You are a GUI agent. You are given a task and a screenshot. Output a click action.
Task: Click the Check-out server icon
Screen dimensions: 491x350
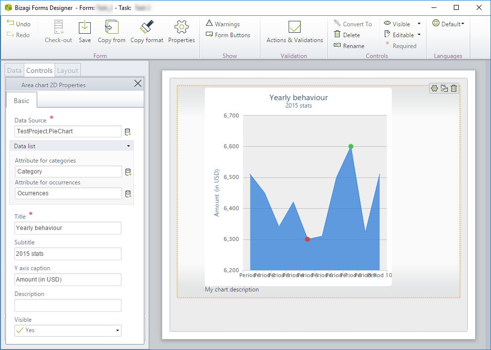pyautogui.click(x=59, y=27)
